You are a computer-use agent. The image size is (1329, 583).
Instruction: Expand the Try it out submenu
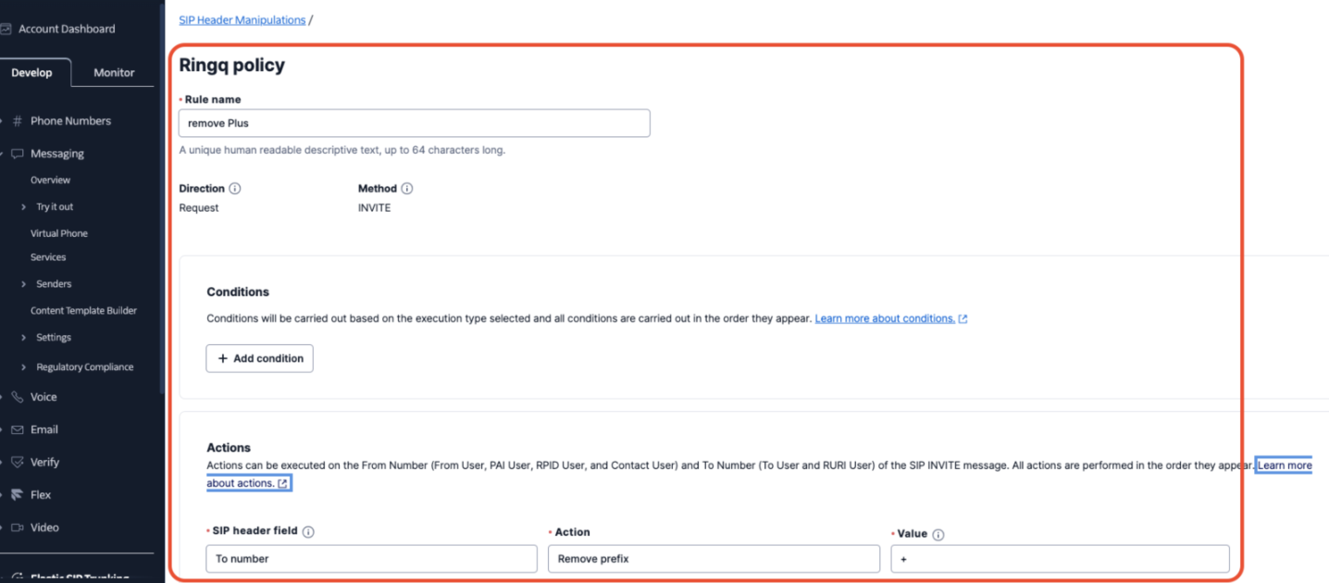click(23, 207)
